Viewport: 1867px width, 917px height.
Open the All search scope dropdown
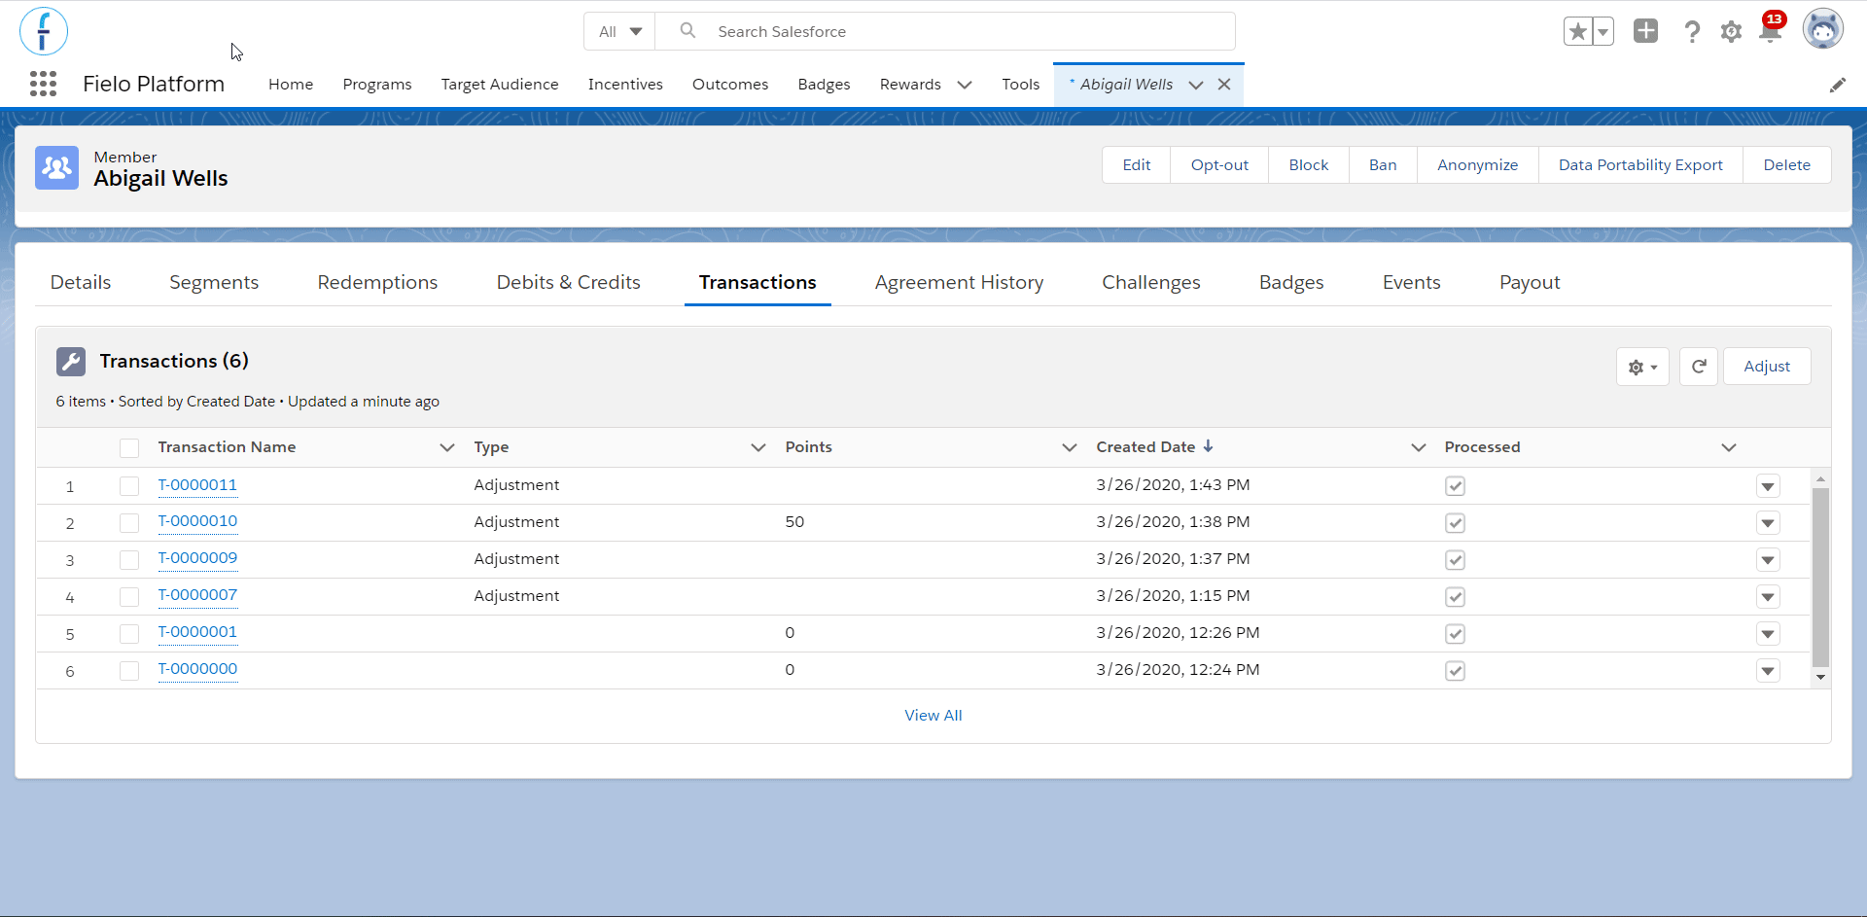point(619,31)
